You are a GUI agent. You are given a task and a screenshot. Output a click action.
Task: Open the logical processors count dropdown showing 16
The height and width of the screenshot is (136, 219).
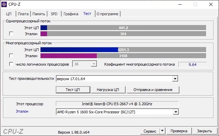coord(85,64)
